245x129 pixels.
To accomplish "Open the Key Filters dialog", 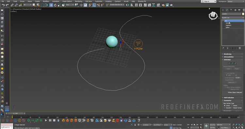I will 225,128.
